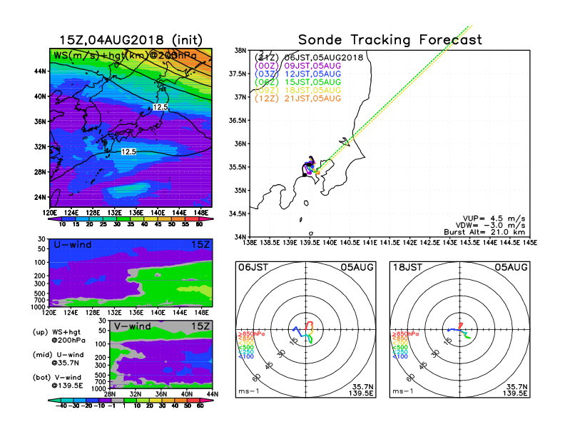Screen dimensions: 565x437
Task: Click the purple "(00Z) 09JST,05AUG" legend entry
Action: (x=297, y=66)
